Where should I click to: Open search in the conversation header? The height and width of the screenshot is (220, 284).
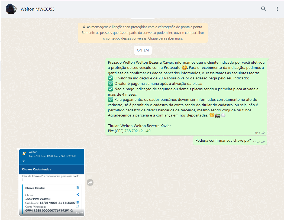(263, 9)
